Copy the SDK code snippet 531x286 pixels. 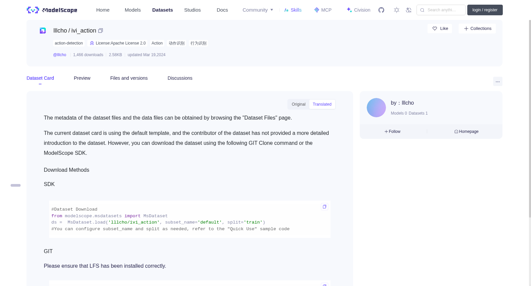[x=325, y=207]
